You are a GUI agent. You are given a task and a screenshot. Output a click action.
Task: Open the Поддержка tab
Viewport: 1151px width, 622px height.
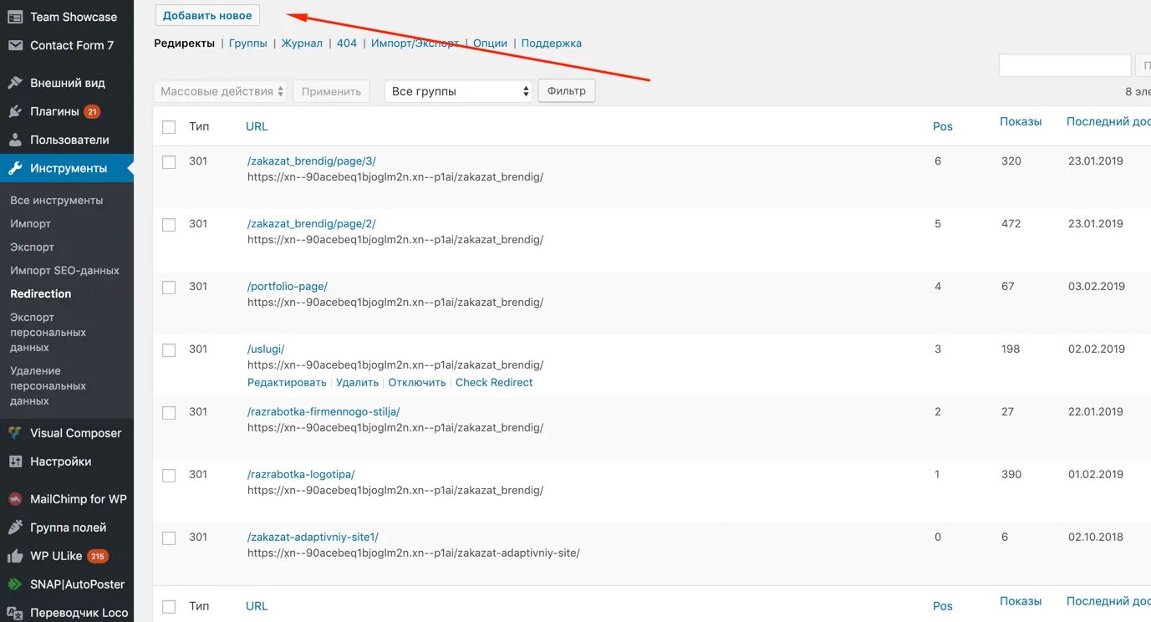coord(552,43)
